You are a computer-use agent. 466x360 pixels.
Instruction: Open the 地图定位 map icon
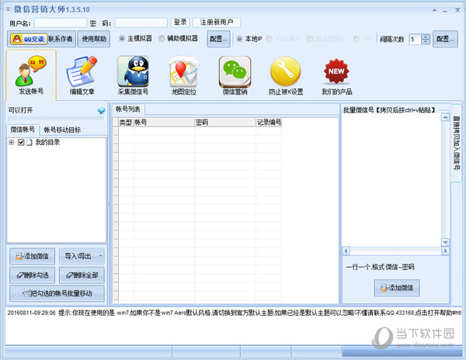184,75
